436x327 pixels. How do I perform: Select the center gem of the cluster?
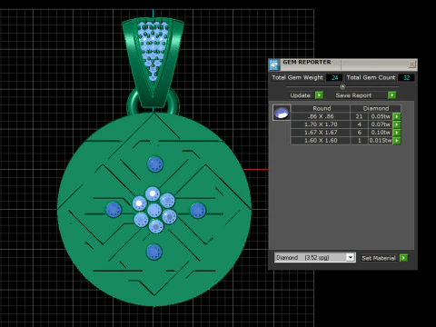[x=154, y=210]
